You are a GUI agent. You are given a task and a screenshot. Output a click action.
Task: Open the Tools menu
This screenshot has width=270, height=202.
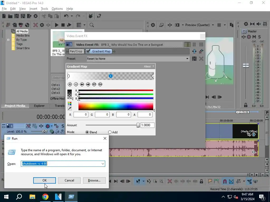tap(44, 9)
